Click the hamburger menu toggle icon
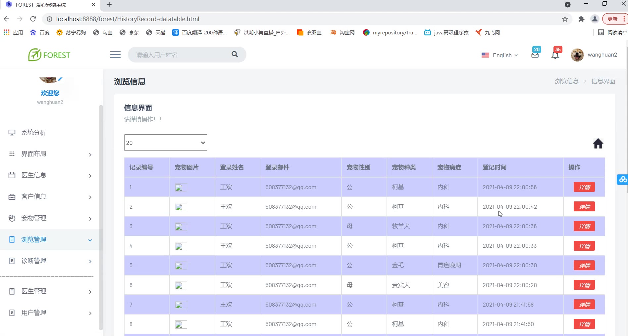 click(115, 55)
